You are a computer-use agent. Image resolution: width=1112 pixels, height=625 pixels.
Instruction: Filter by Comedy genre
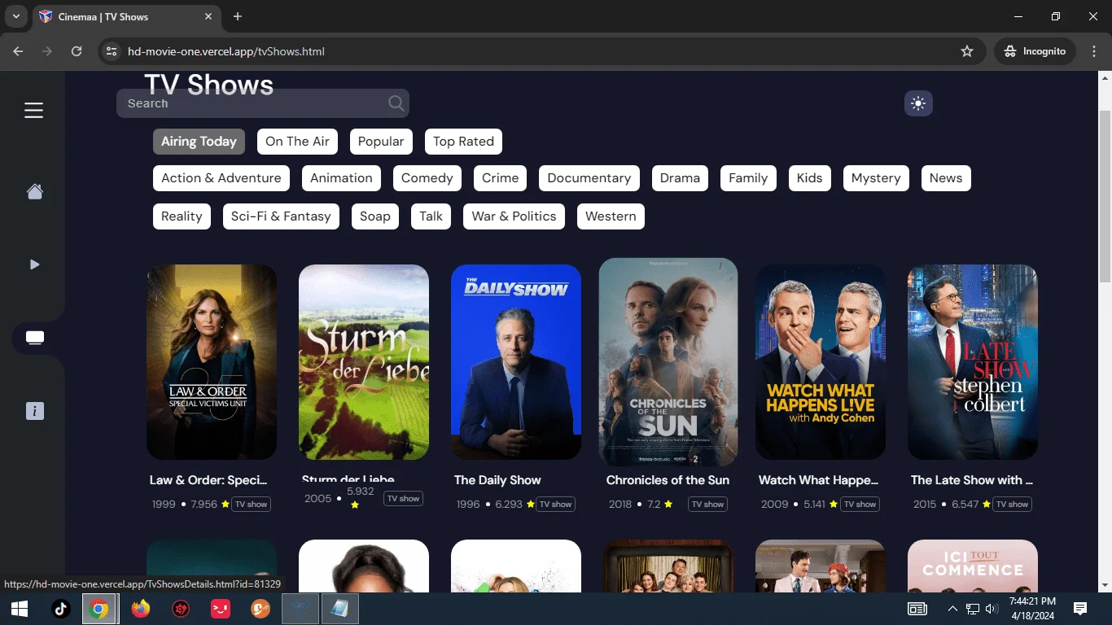pyautogui.click(x=427, y=178)
